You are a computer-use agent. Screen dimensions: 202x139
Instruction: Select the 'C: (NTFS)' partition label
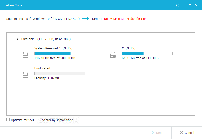pos(129,48)
